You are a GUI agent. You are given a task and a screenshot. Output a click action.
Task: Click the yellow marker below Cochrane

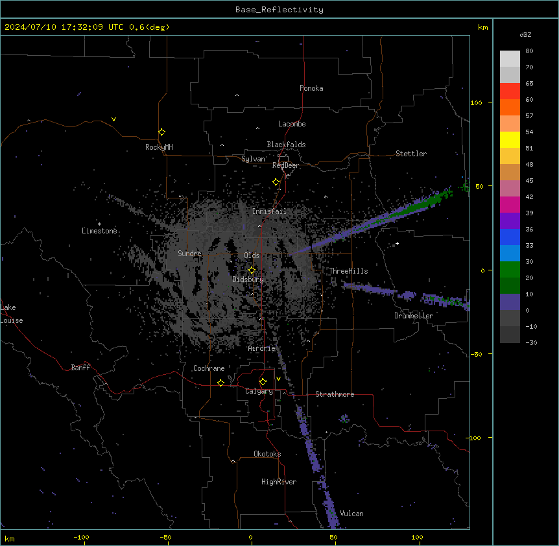tap(220, 383)
